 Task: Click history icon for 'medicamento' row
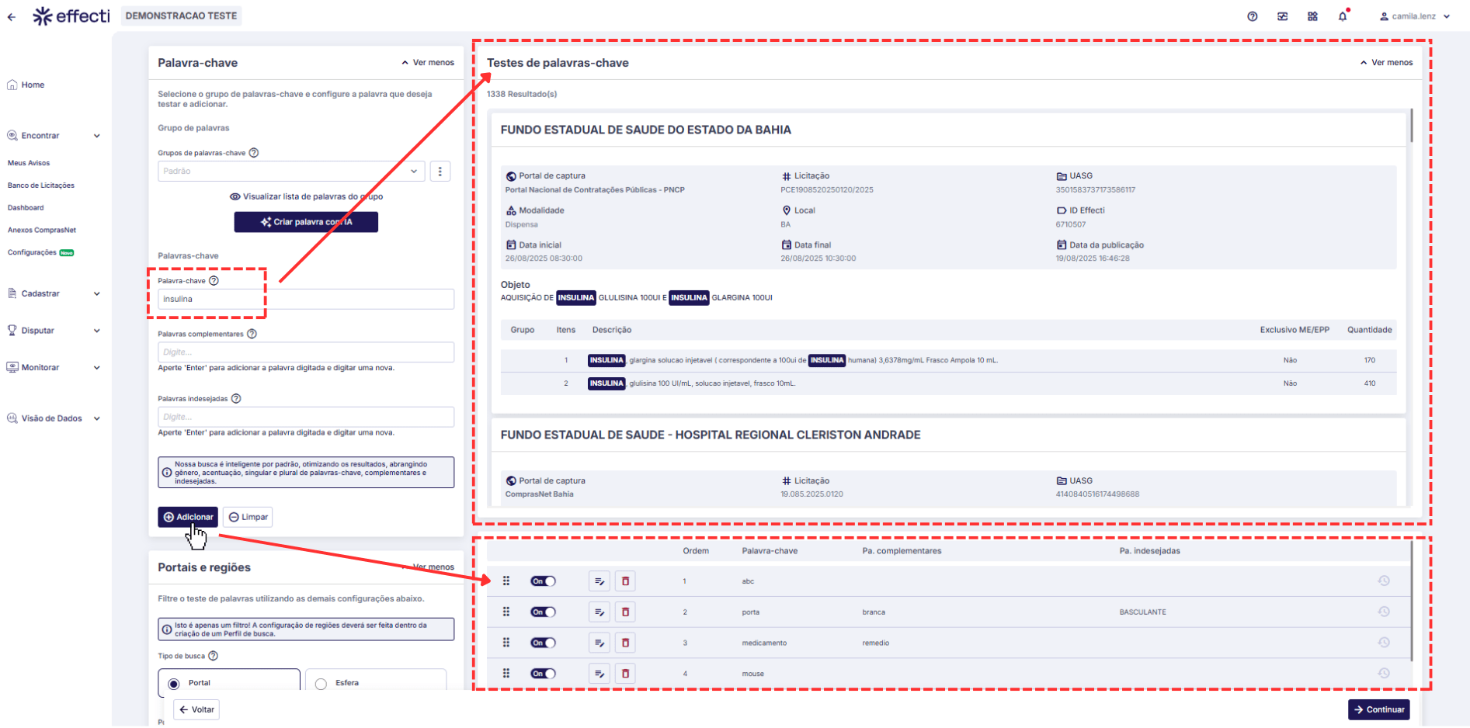[1383, 643]
